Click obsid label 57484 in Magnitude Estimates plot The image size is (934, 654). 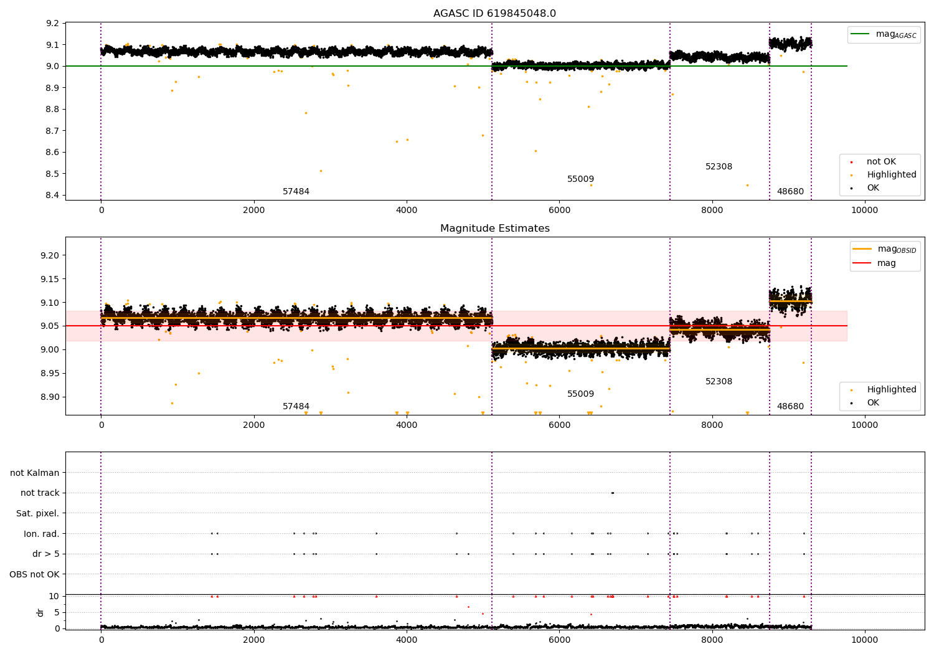pyautogui.click(x=296, y=407)
